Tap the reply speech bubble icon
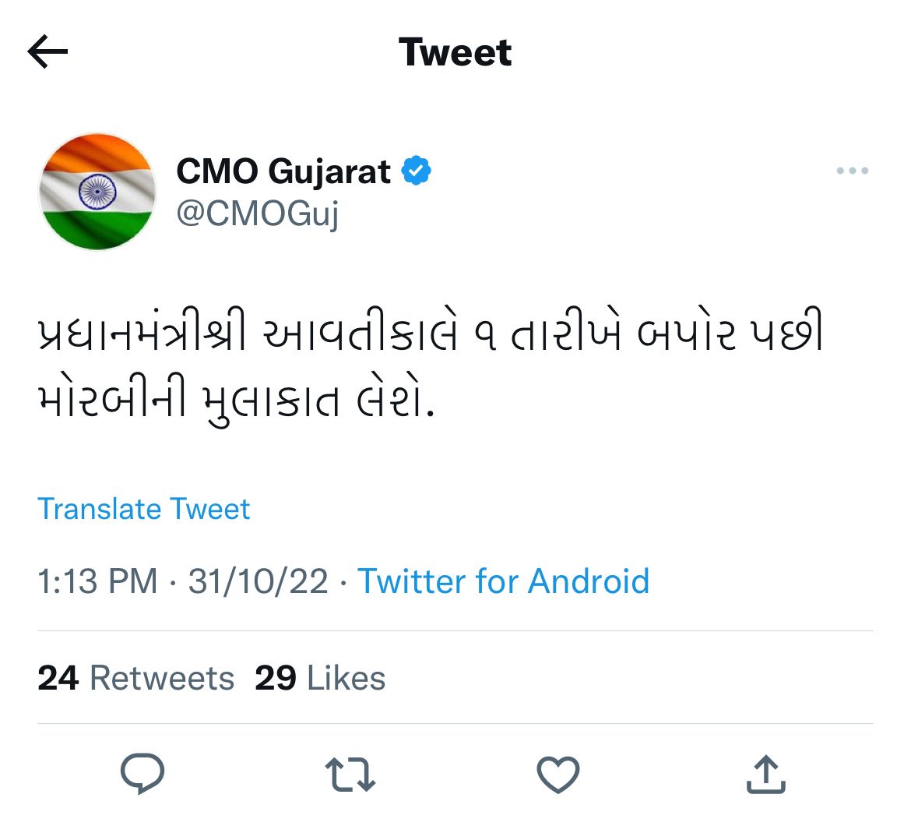The width and height of the screenshot is (911, 819). (x=142, y=774)
